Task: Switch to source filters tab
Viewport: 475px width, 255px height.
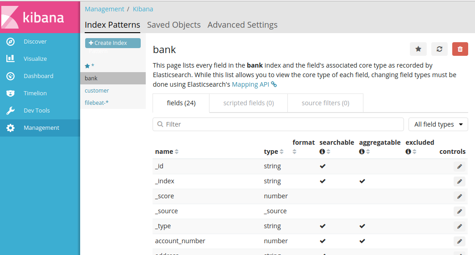Action: point(325,103)
